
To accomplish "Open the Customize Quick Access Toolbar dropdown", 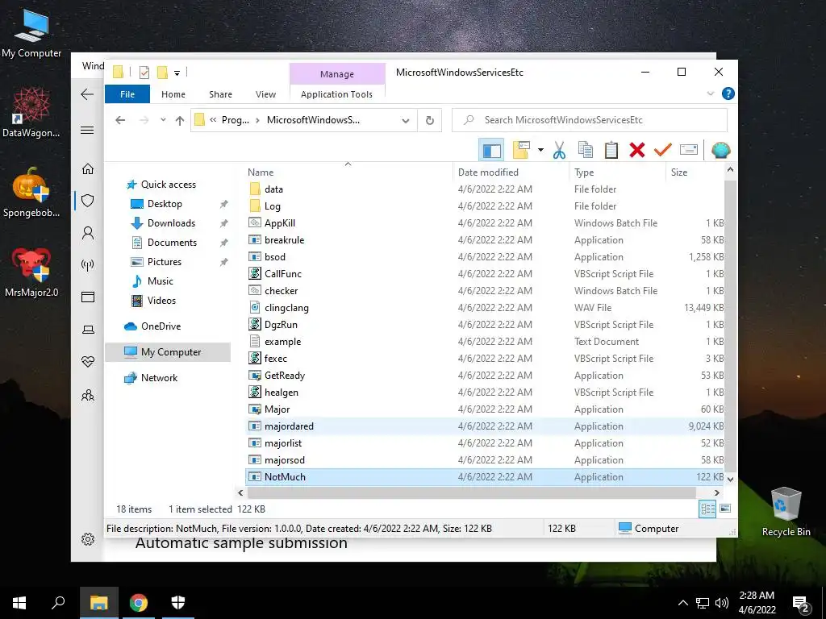I will point(177,73).
